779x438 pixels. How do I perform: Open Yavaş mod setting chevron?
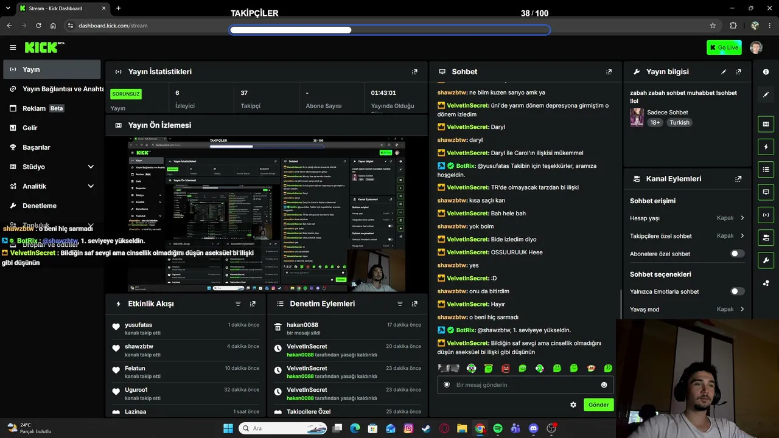point(742,309)
